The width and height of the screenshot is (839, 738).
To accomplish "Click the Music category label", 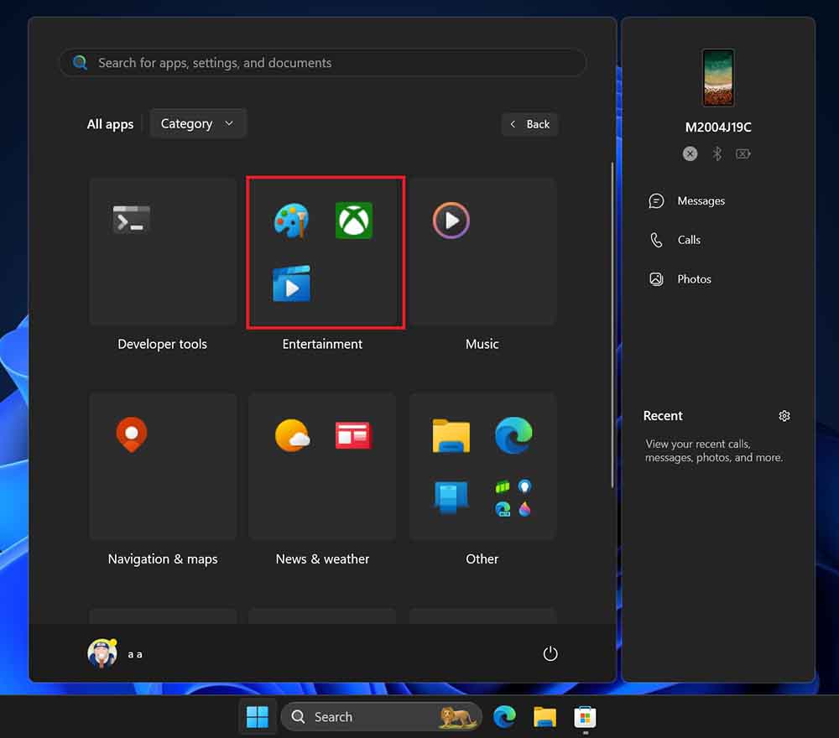I will 482,344.
